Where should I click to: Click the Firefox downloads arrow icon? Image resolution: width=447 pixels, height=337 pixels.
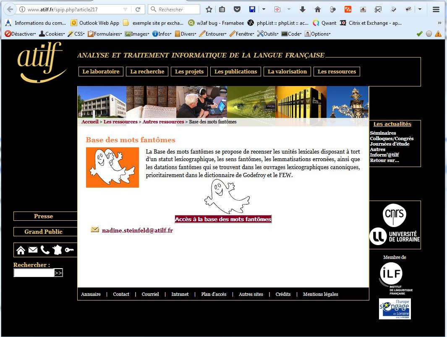pyautogui.click(x=302, y=9)
